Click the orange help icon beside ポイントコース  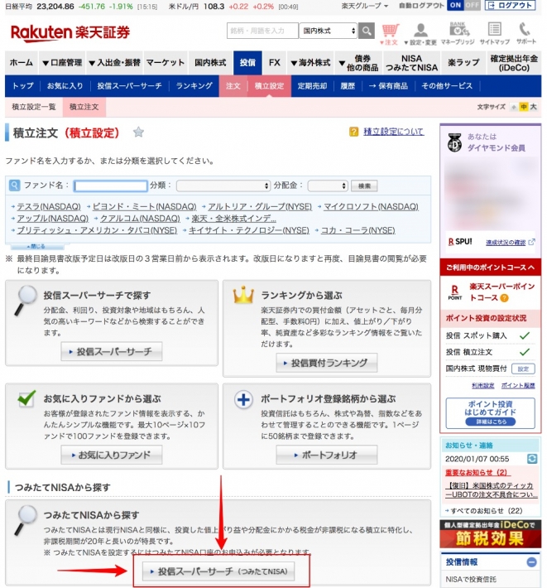point(504,298)
